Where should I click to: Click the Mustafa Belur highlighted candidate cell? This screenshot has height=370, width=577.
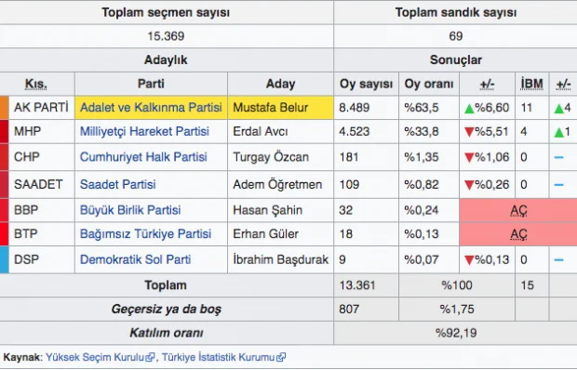280,107
